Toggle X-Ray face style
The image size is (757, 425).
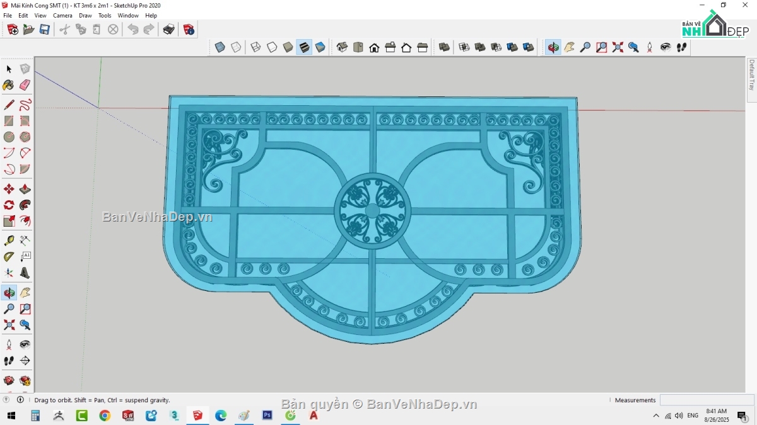(x=220, y=47)
